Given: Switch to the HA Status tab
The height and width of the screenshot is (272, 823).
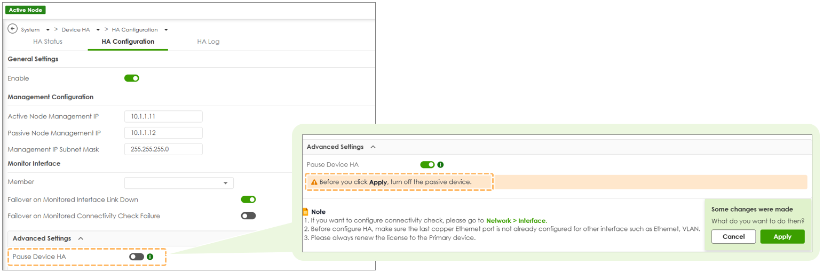Looking at the screenshot, I should [48, 42].
